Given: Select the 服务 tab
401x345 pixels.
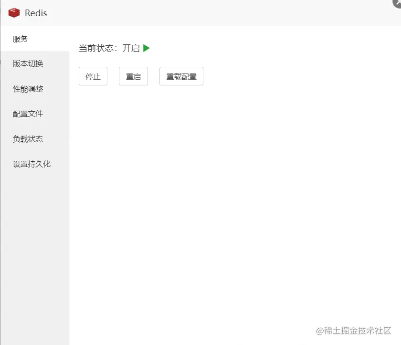Looking at the screenshot, I should click(x=35, y=39).
